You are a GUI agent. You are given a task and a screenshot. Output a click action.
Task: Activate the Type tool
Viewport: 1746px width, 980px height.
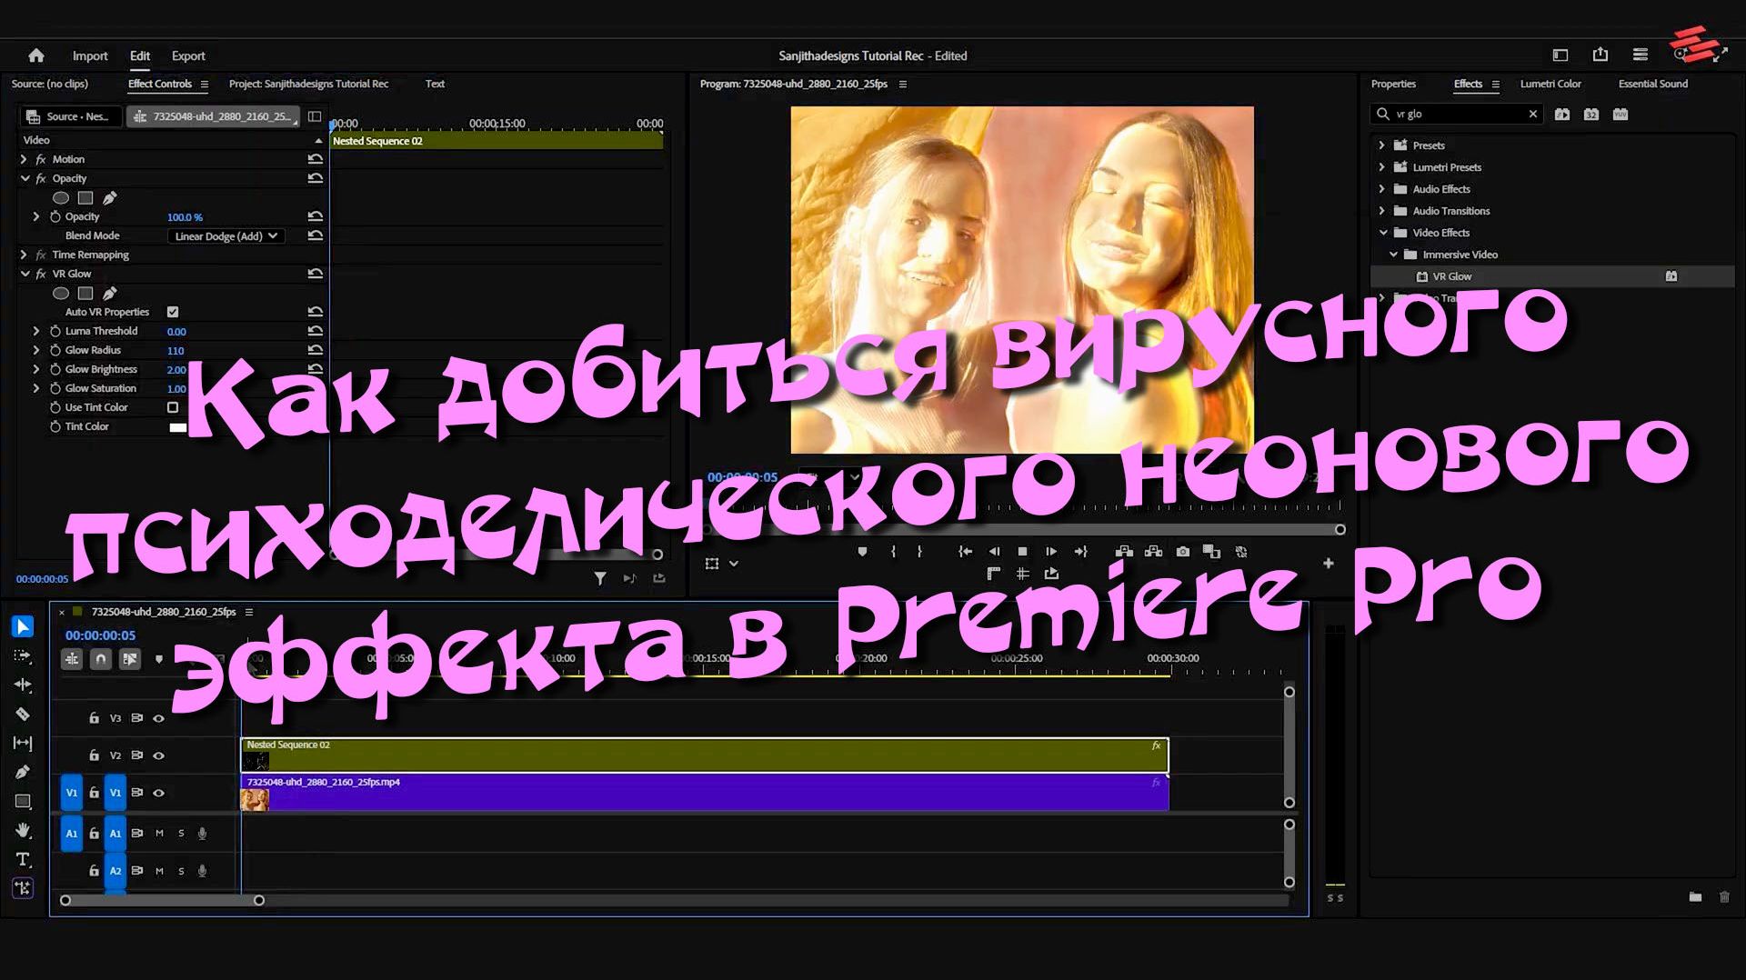coord(23,859)
